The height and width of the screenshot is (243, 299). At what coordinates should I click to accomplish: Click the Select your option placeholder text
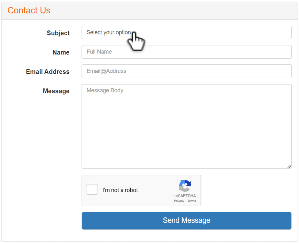tap(109, 32)
